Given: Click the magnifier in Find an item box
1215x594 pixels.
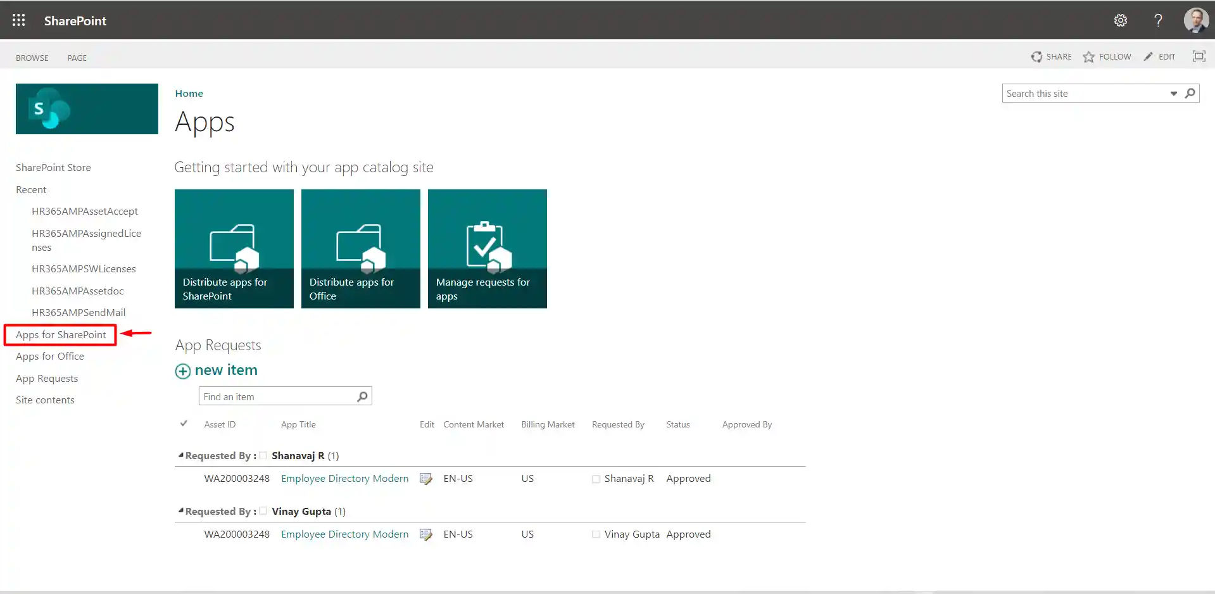Looking at the screenshot, I should [x=362, y=396].
